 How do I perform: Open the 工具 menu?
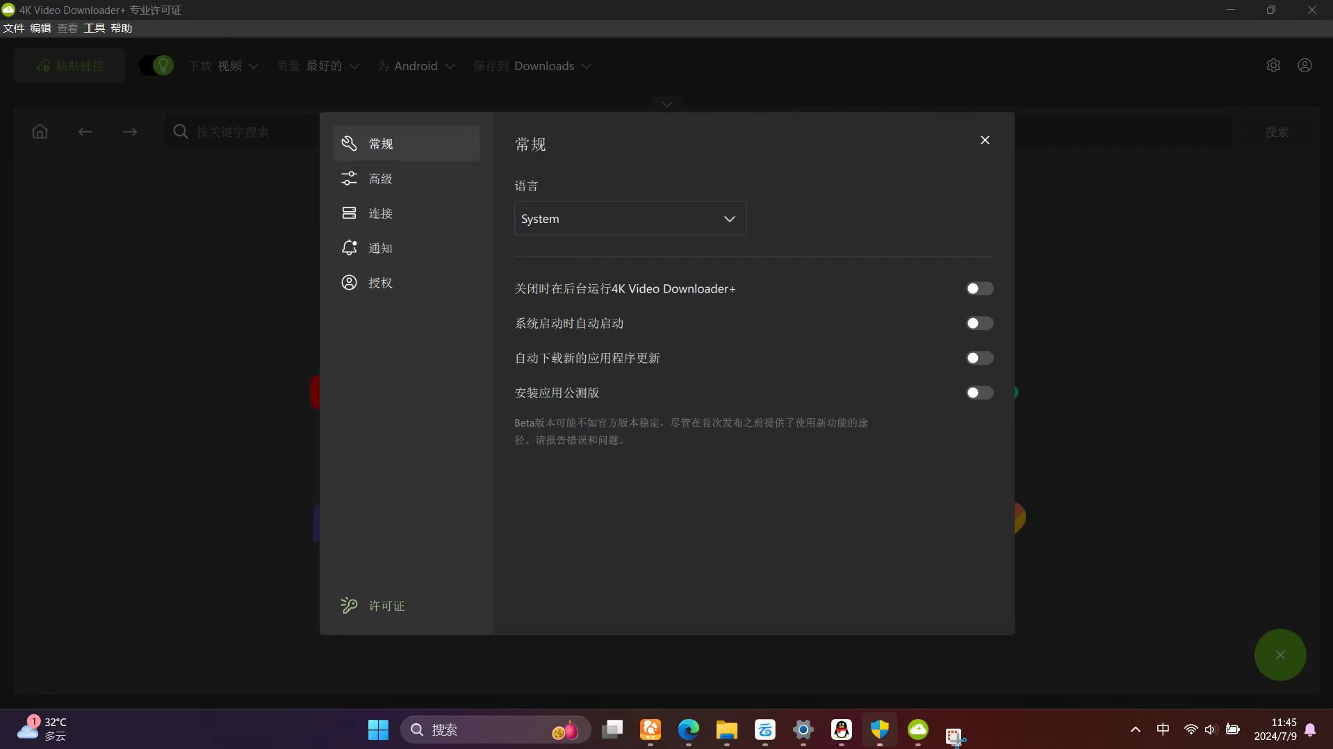click(x=94, y=28)
